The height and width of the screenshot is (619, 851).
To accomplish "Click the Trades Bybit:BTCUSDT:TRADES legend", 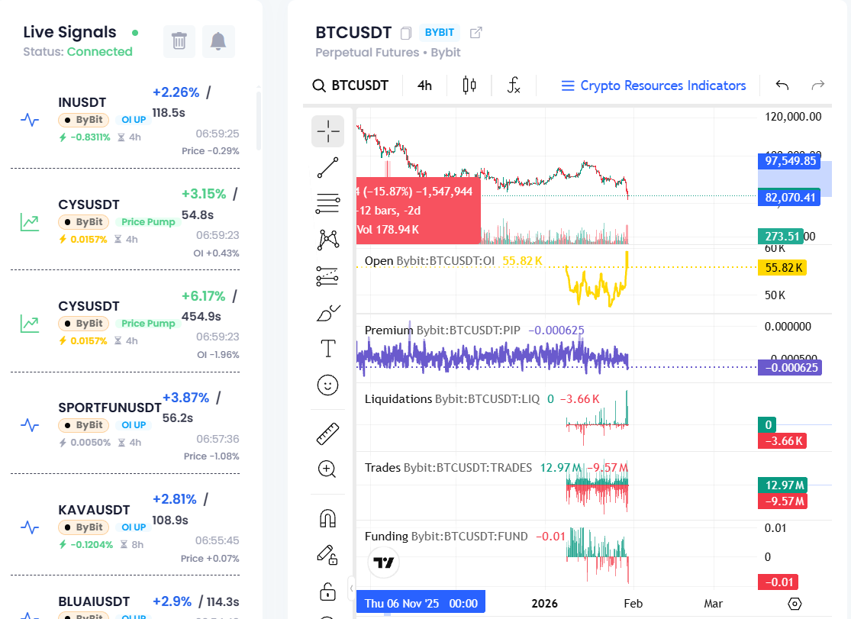I will coord(496,468).
